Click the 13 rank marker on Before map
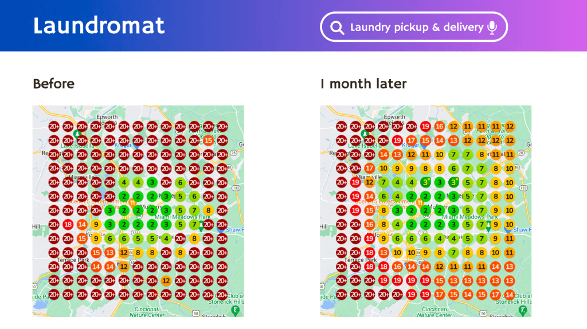This screenshot has width=587, height=329. [110, 252]
